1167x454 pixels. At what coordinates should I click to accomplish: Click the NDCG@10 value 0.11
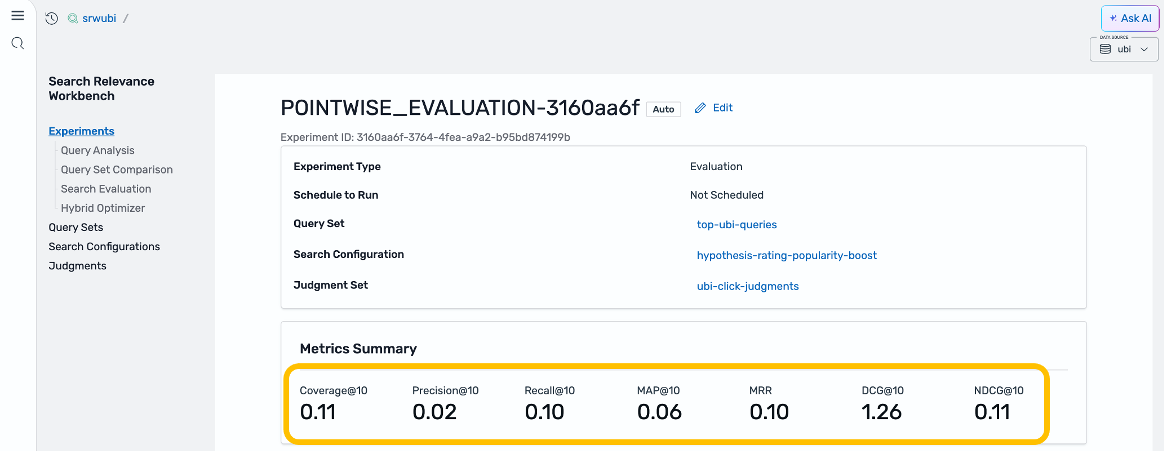pyautogui.click(x=992, y=412)
